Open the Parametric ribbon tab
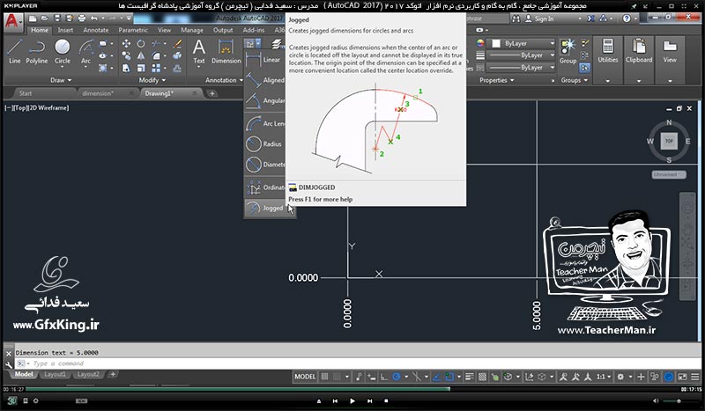 (133, 30)
